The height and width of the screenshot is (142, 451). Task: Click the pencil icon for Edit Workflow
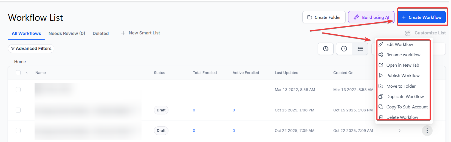pos(381,44)
